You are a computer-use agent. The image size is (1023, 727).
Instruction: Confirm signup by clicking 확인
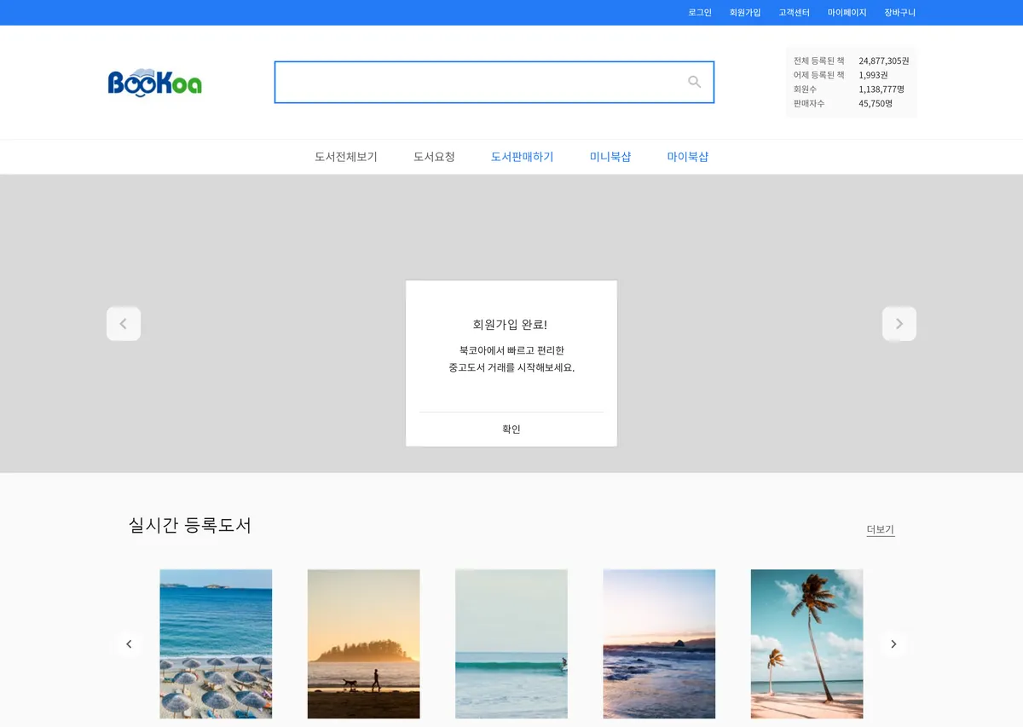[x=511, y=429]
